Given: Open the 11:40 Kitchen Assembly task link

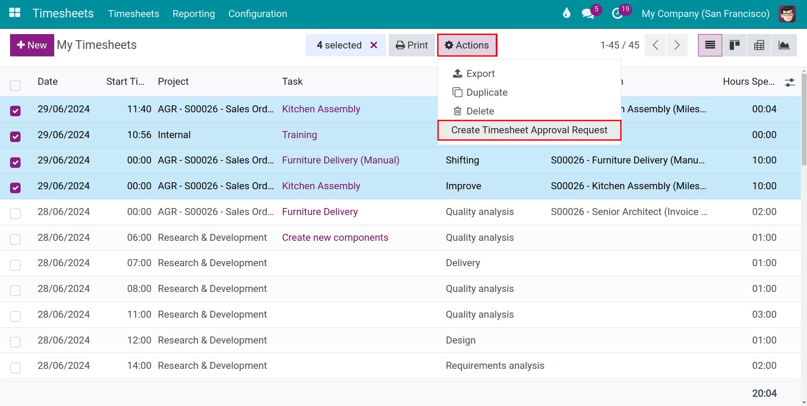Looking at the screenshot, I should tap(321, 109).
